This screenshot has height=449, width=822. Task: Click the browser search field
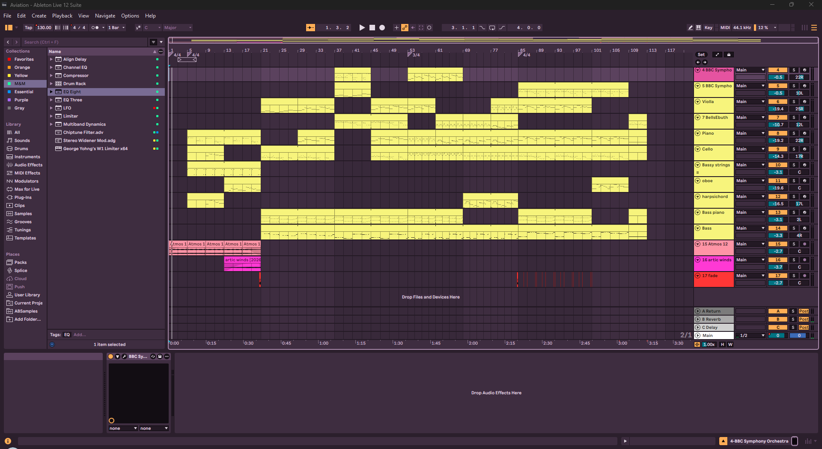tap(85, 42)
